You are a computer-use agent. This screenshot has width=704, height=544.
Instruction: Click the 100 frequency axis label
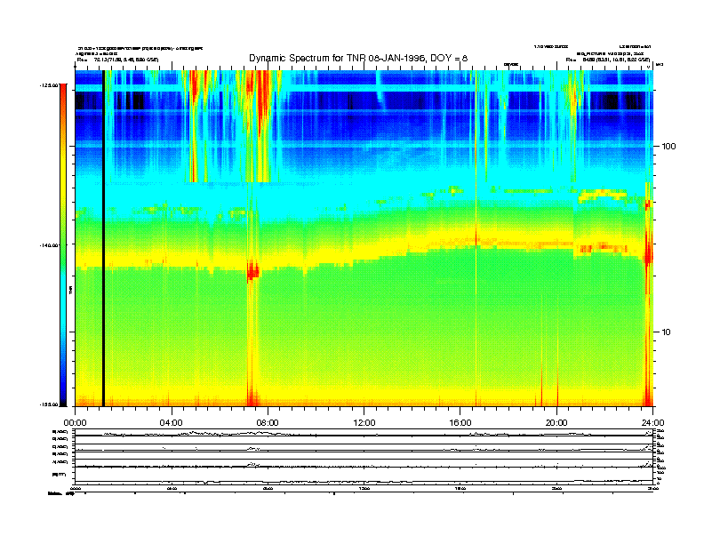pos(668,147)
